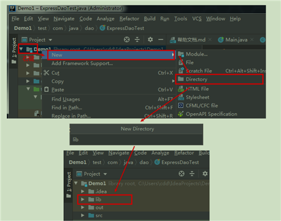The height and width of the screenshot is (221, 281).
Task: Expand the lib folder in lower tree
Action: (x=83, y=199)
